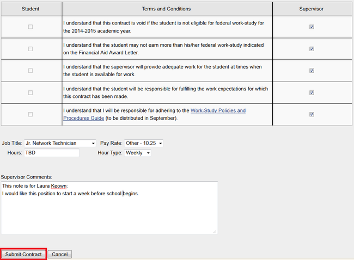354x260 pixels.
Task: Click the Hours label
Action: pyautogui.click(x=15, y=153)
